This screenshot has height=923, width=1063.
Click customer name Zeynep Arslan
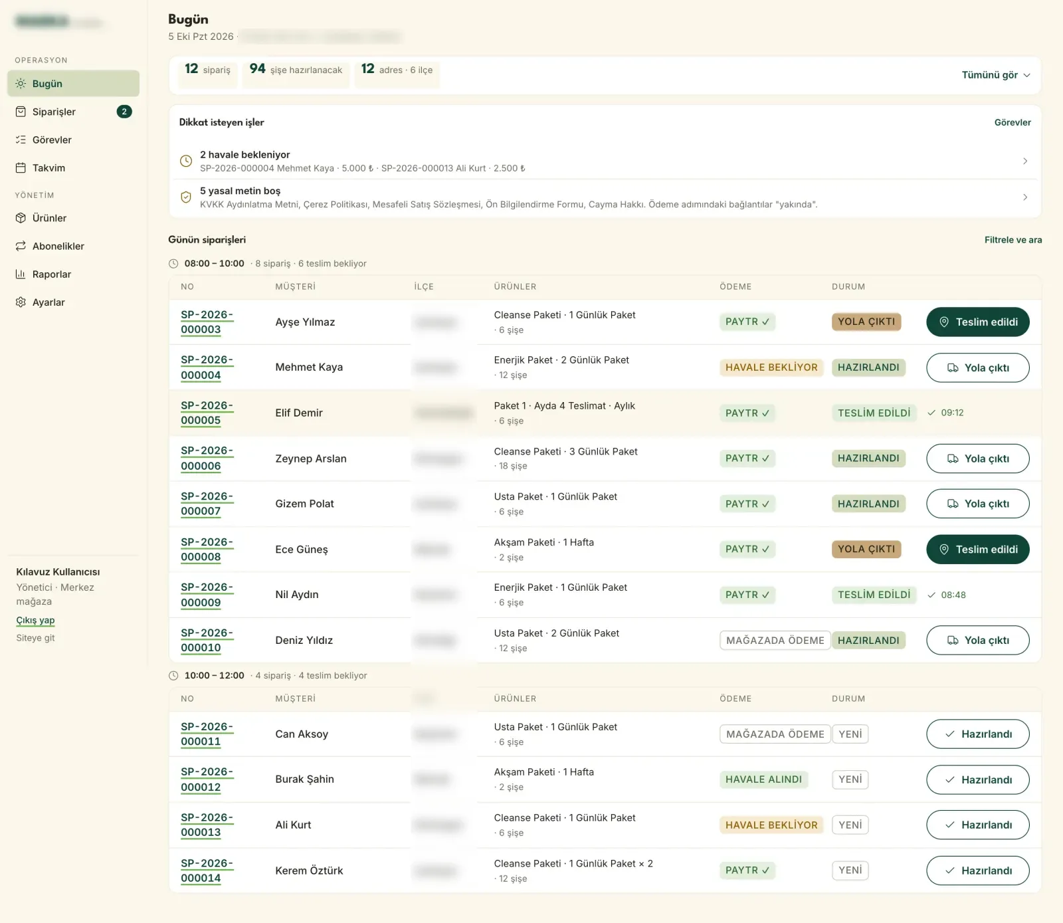click(x=311, y=459)
